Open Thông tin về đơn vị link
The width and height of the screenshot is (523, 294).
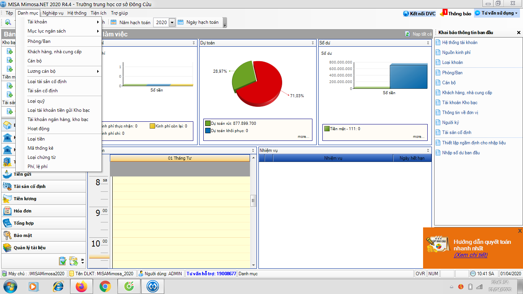460,113
